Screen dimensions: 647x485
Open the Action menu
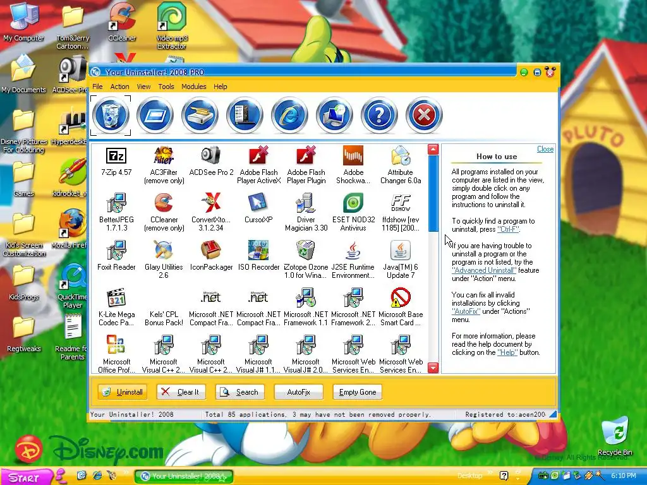coord(119,87)
